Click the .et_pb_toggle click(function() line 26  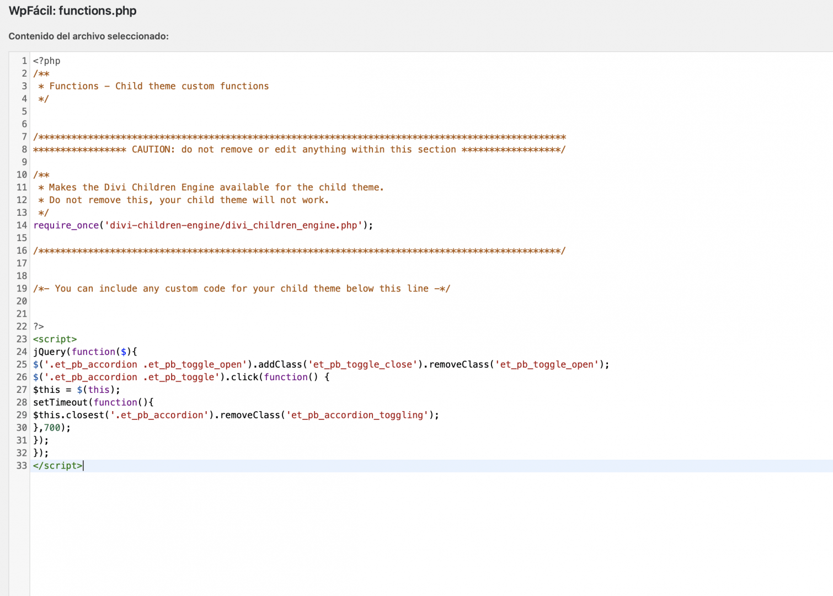[x=181, y=377]
